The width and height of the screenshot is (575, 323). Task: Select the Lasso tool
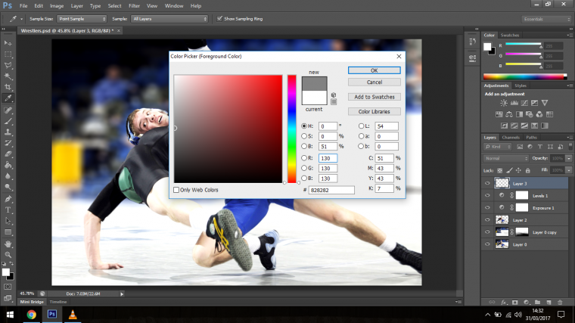8,65
